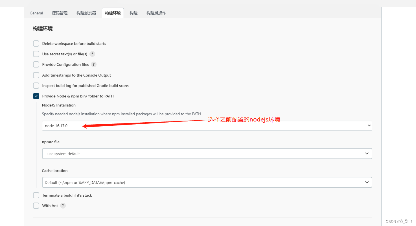Enable Terminate a build if it's stuck

pyautogui.click(x=36, y=195)
